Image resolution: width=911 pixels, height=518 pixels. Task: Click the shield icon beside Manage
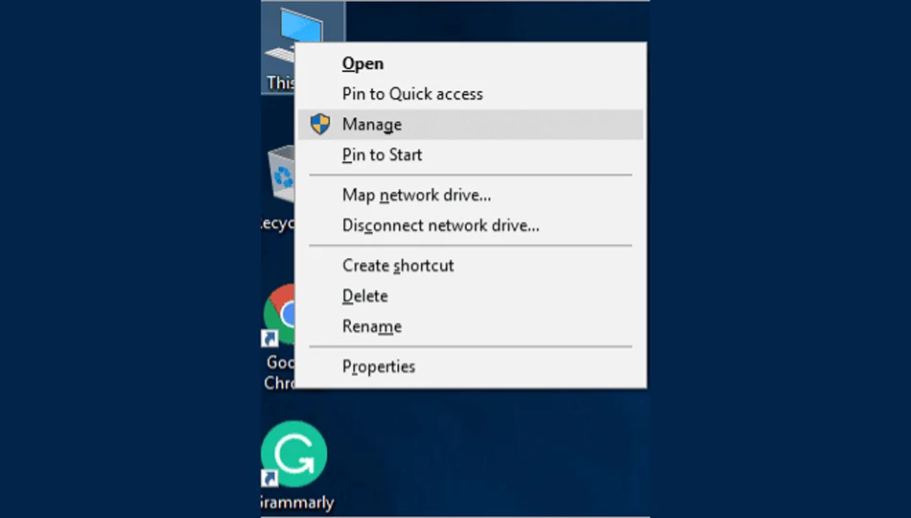coord(319,124)
